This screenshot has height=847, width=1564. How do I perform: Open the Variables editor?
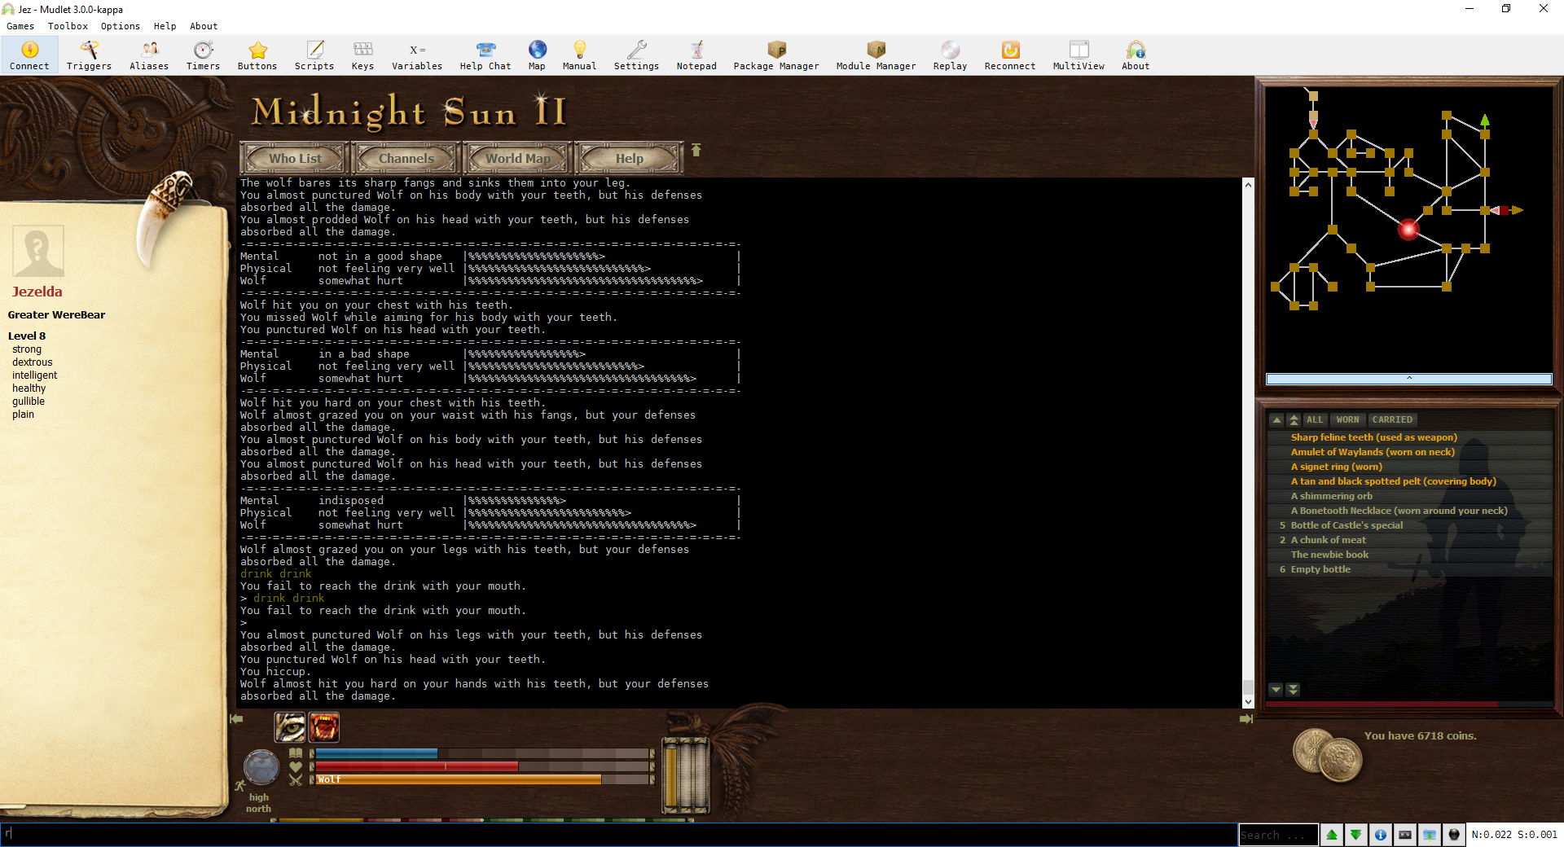click(x=417, y=55)
